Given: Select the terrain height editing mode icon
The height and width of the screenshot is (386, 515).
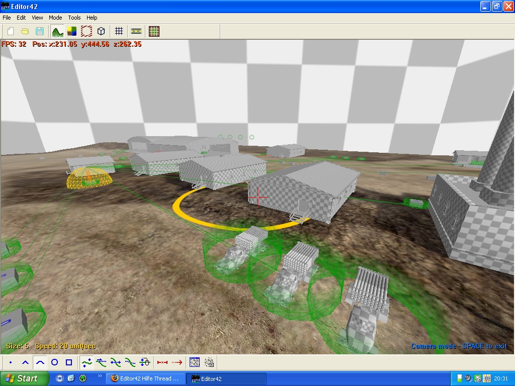Looking at the screenshot, I should [57, 31].
